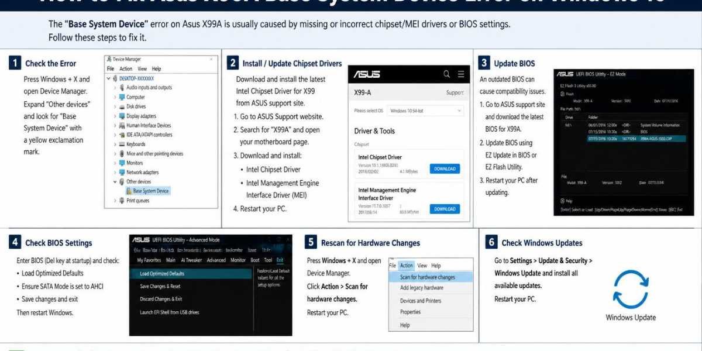Switch to the Advanced BIOS tab
The height and width of the screenshot is (351, 702).
216,260
